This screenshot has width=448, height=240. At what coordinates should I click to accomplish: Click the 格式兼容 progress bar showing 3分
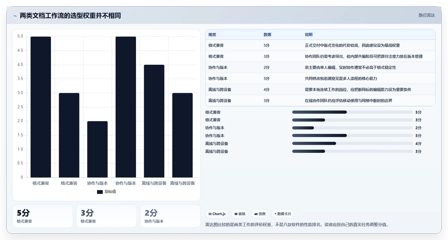point(353,120)
